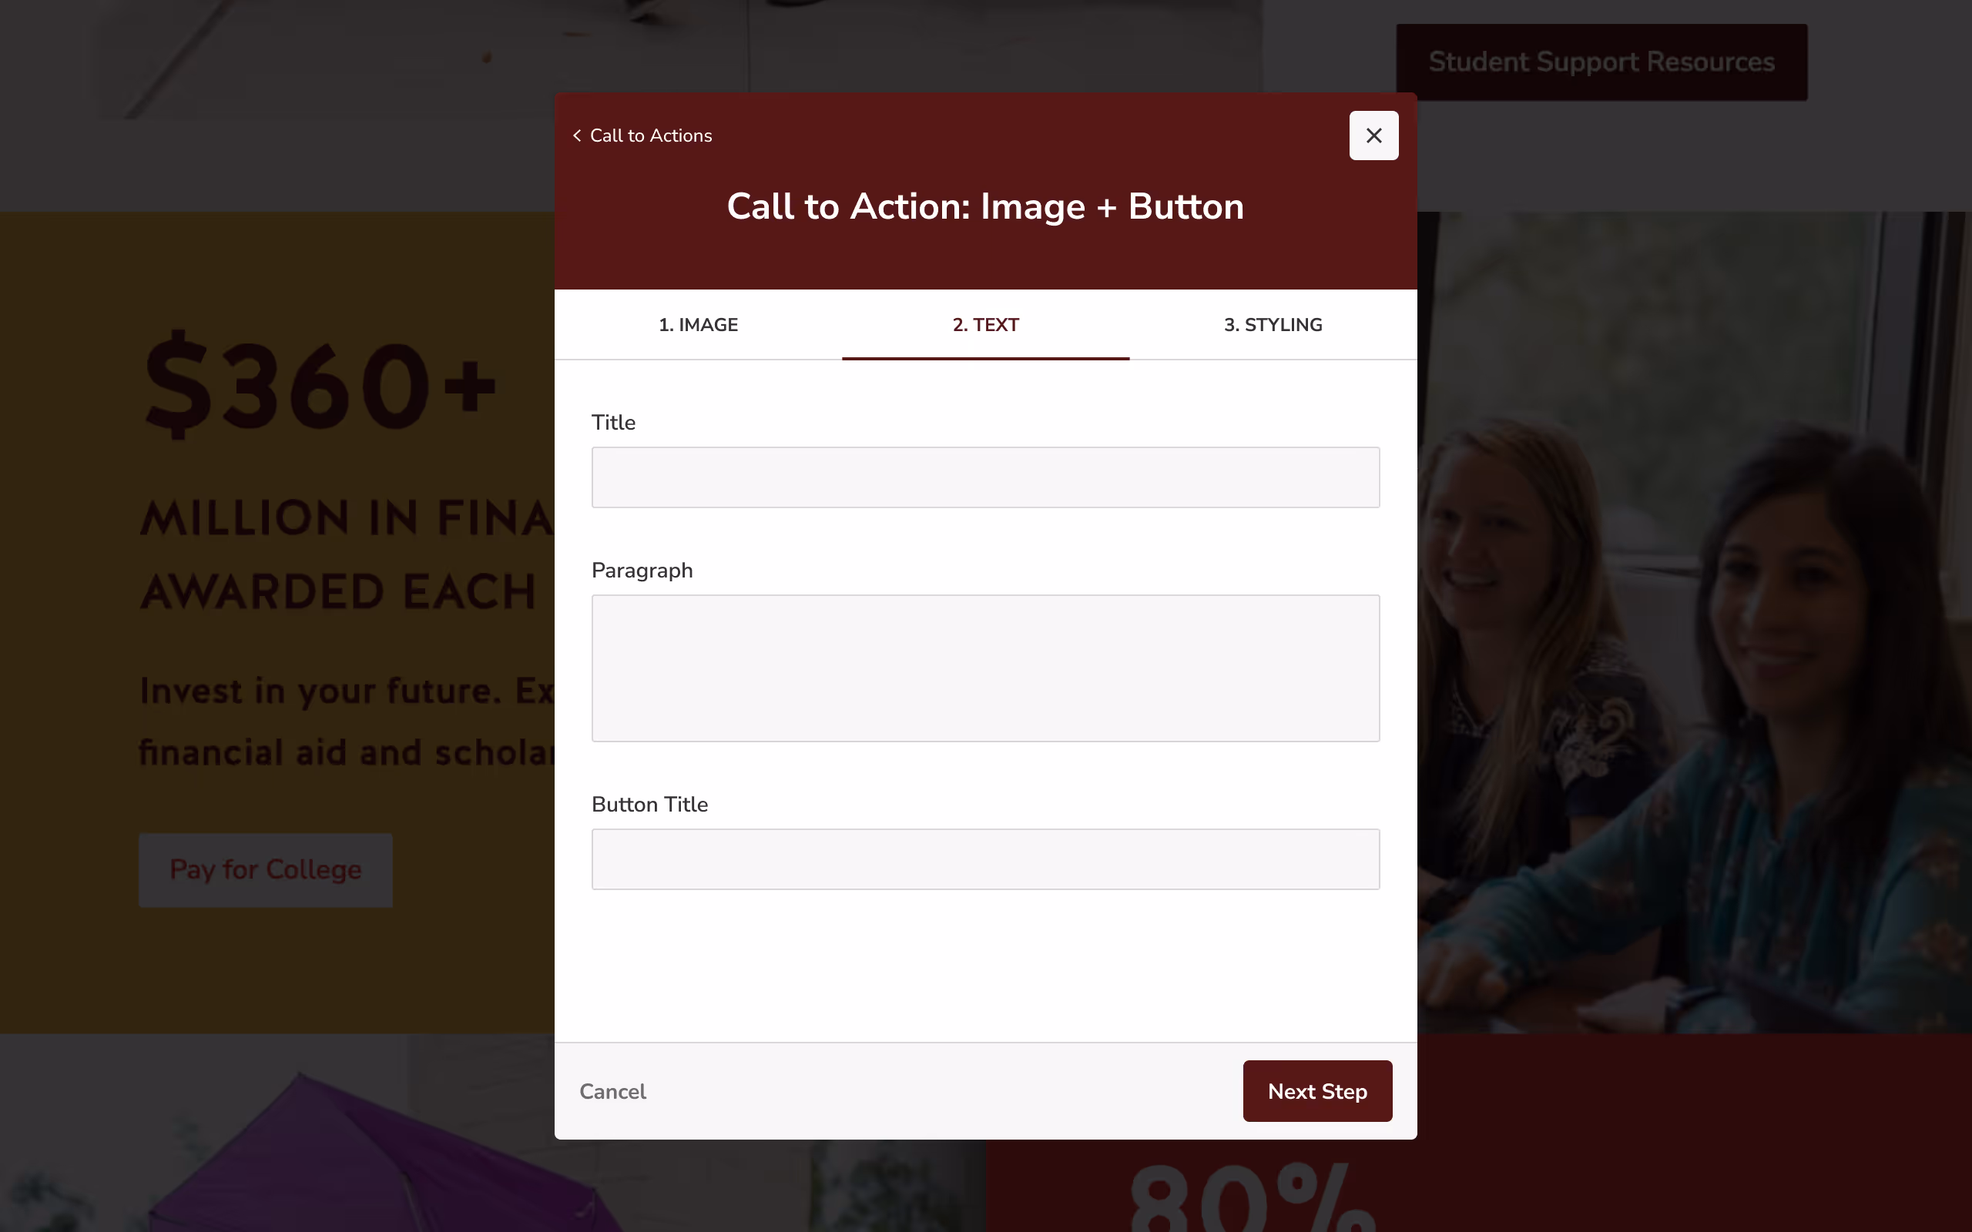Viewport: 1972px width, 1232px height.
Task: Click the active tab underline below 2. TEXT
Action: (985, 357)
